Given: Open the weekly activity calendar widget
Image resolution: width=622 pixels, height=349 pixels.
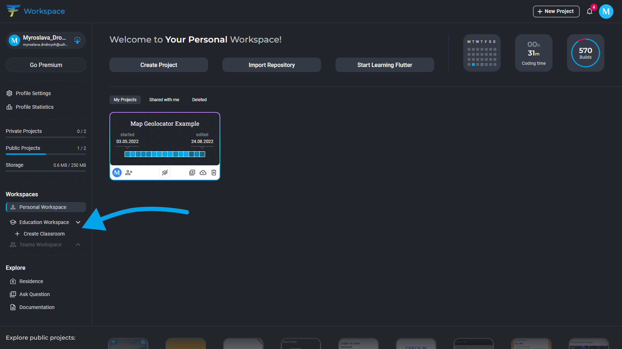Looking at the screenshot, I should [x=482, y=53].
